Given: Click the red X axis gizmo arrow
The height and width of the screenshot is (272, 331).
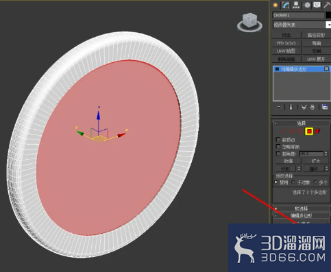Looking at the screenshot, I should 121,135.
